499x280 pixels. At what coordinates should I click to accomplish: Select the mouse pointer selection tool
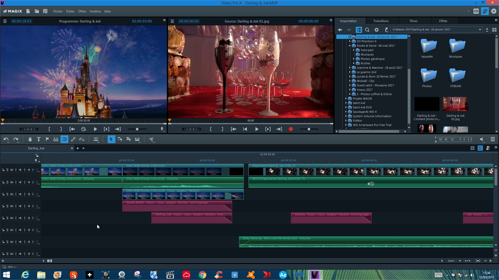click(x=111, y=139)
